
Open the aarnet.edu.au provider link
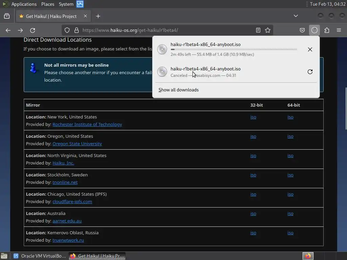coord(67,221)
